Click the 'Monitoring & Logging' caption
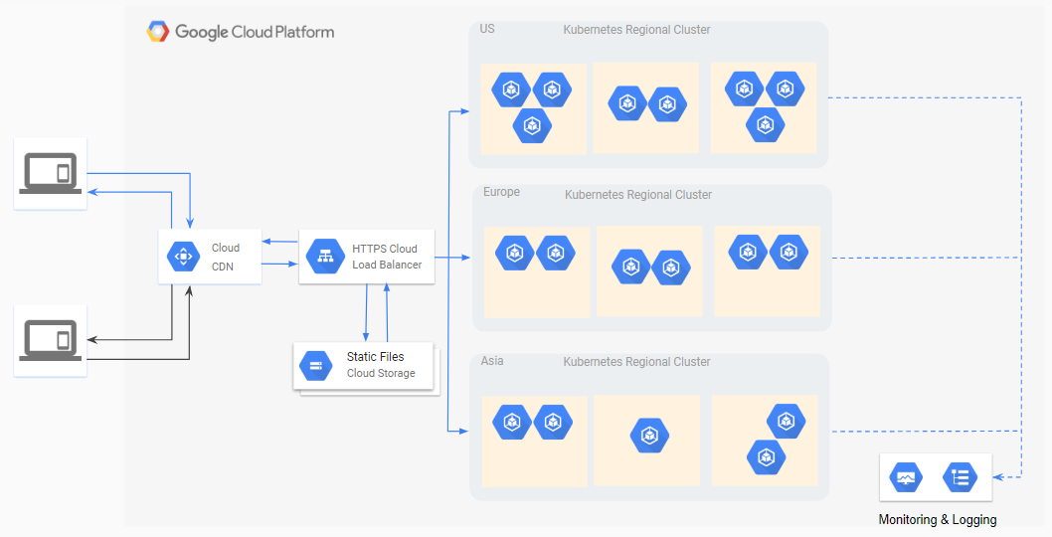 pos(938,519)
